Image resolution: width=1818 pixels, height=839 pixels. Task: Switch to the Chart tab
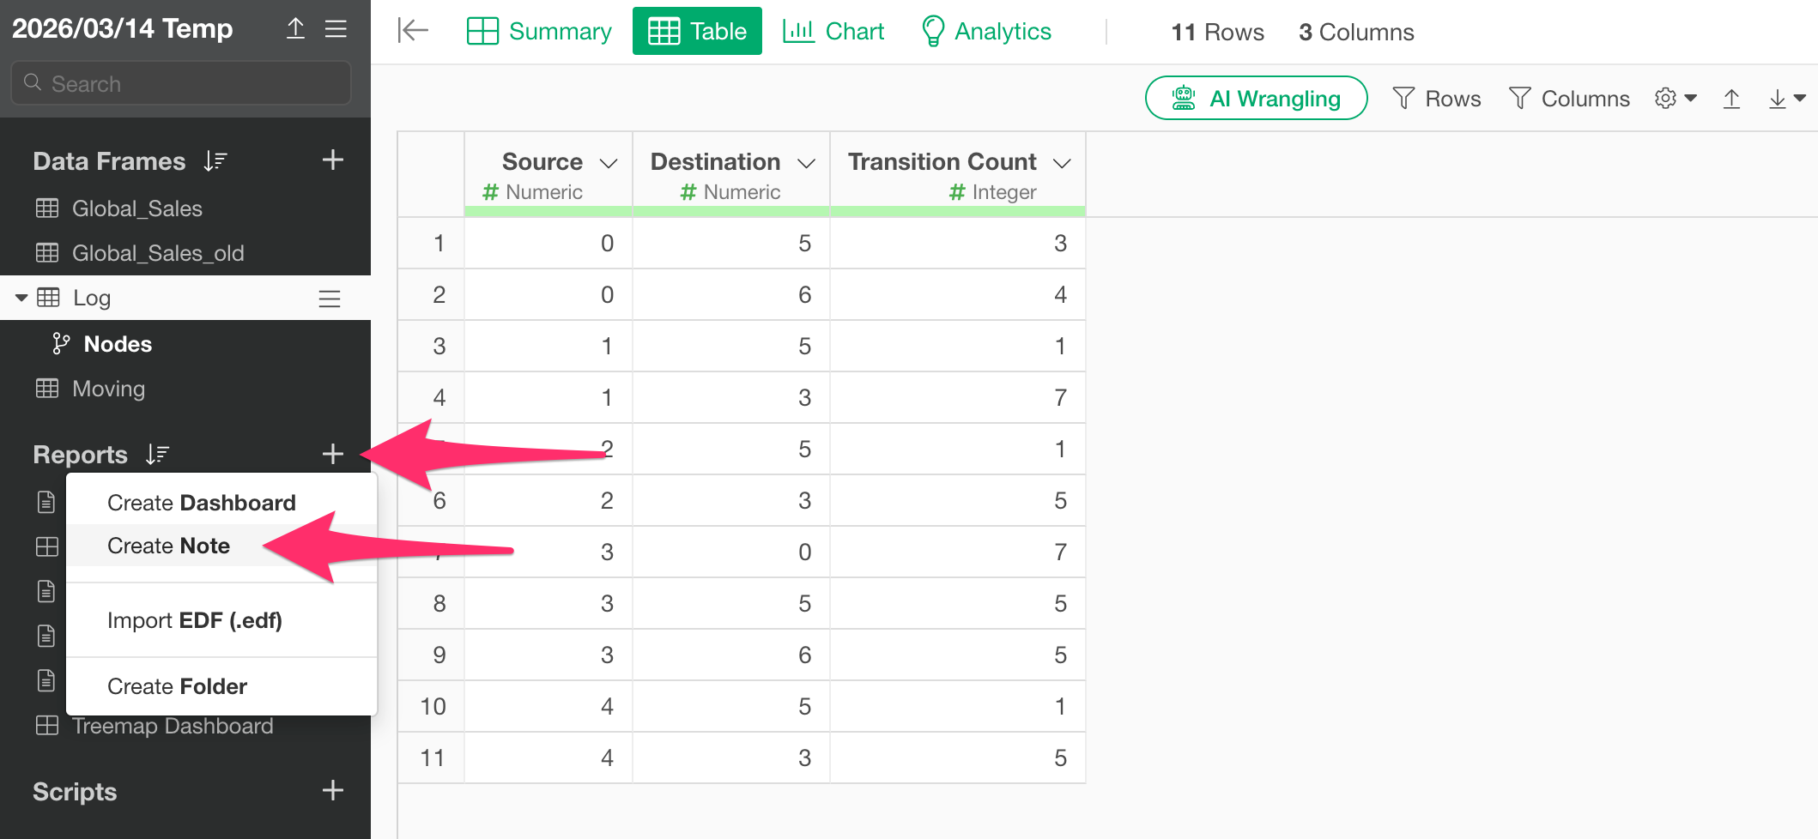click(x=833, y=32)
